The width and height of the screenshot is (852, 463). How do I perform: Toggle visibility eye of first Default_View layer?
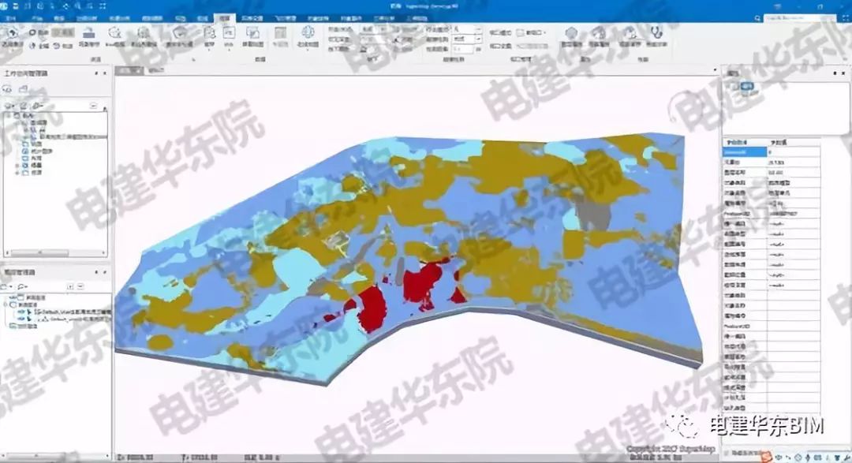pyautogui.click(x=21, y=312)
